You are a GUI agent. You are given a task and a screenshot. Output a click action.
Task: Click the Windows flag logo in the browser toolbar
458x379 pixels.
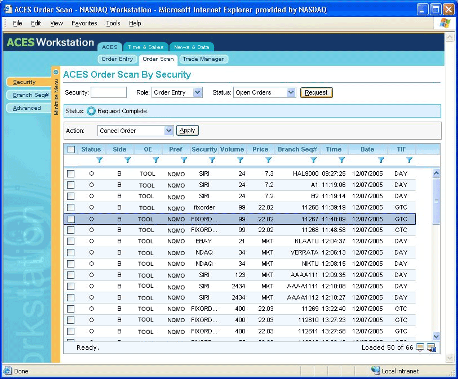[x=444, y=23]
